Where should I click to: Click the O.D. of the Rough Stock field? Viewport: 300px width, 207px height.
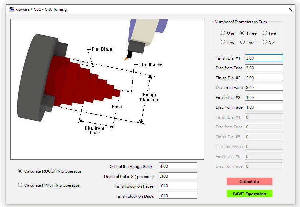178,166
